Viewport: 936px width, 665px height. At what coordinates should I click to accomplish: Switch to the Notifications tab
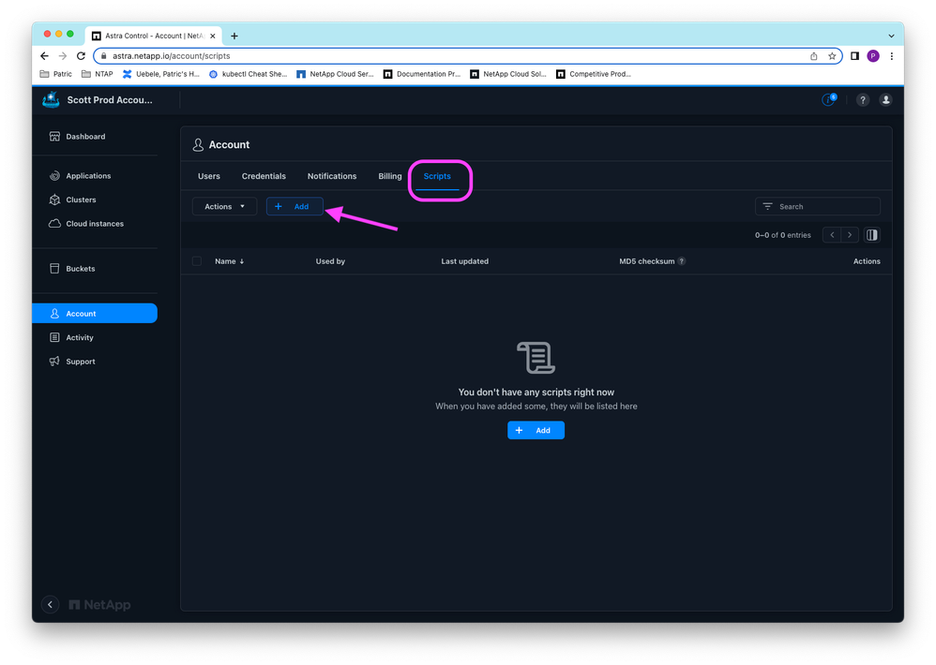click(x=332, y=176)
